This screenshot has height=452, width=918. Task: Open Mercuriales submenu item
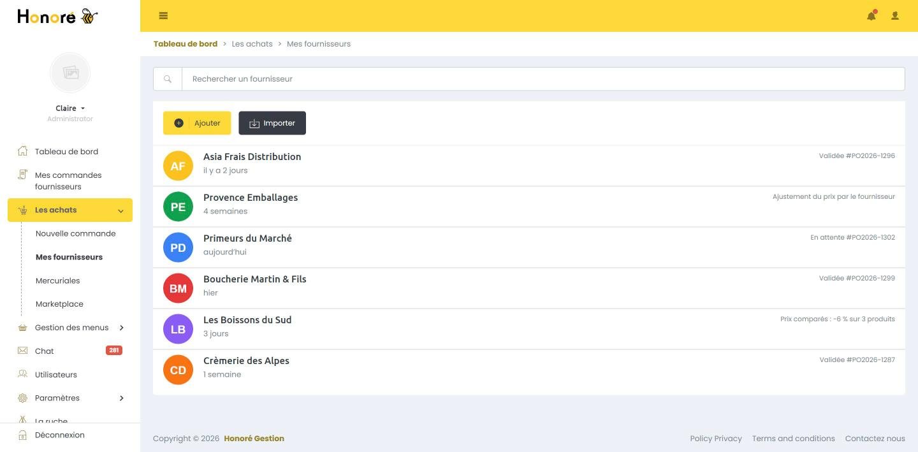click(x=58, y=281)
